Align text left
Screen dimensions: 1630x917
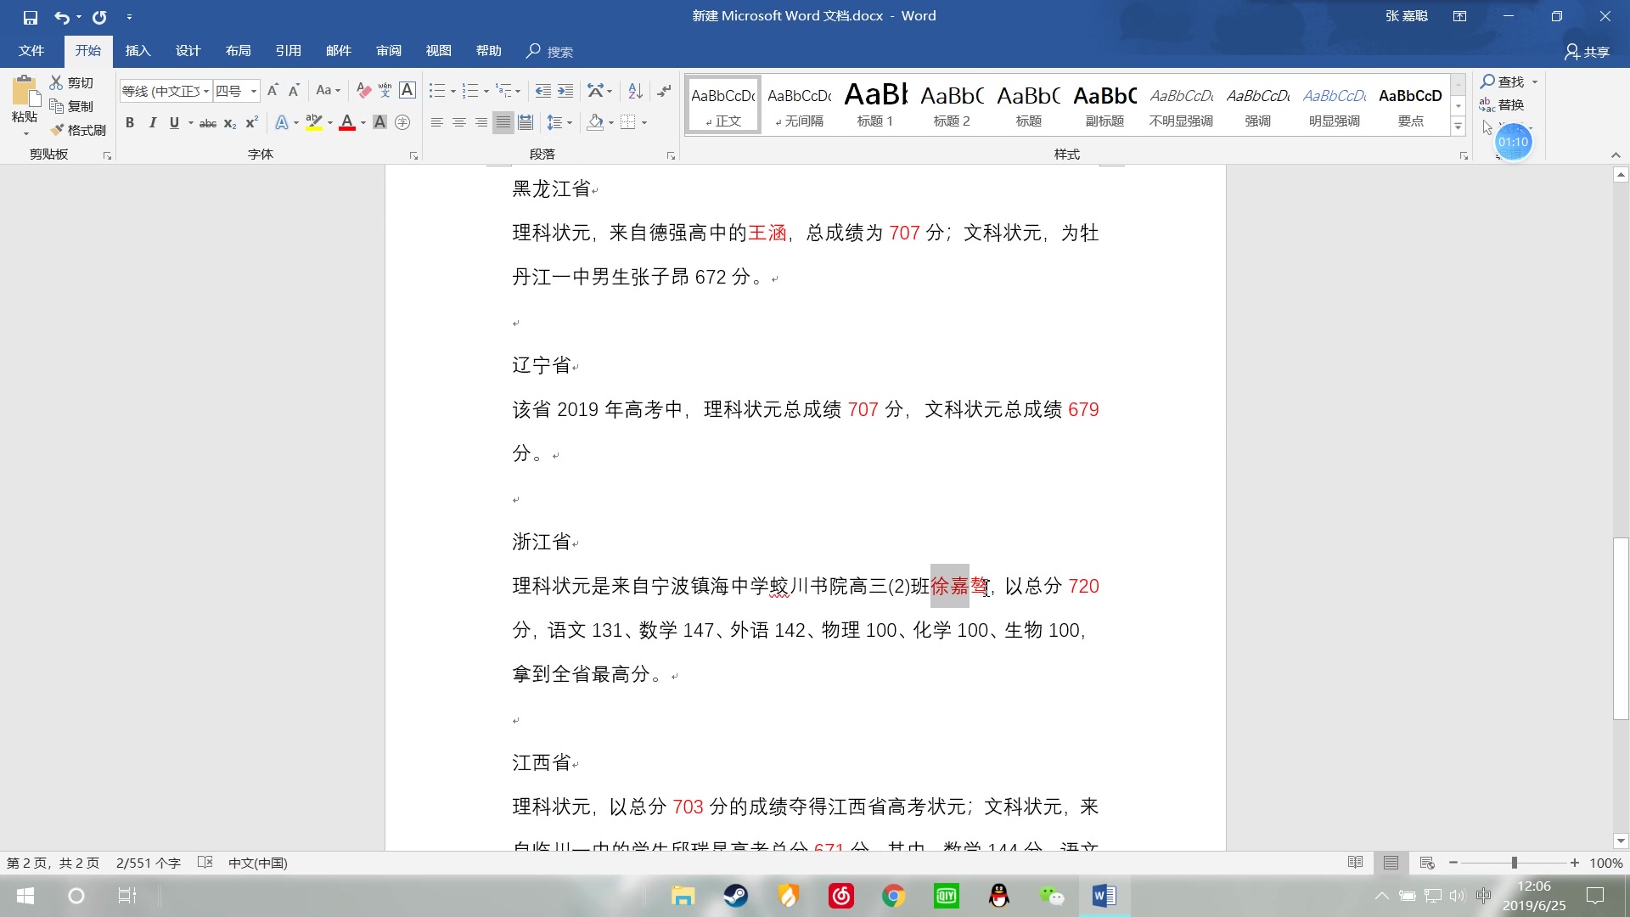437,123
